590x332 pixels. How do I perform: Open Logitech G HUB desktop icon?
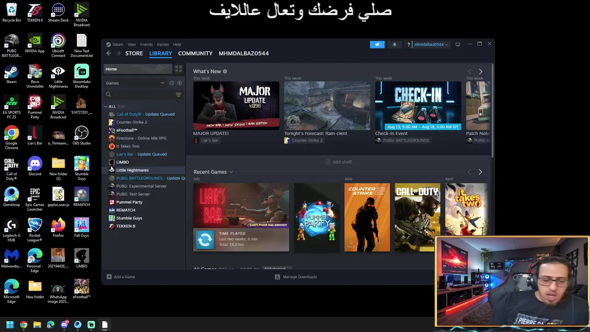tap(12, 230)
